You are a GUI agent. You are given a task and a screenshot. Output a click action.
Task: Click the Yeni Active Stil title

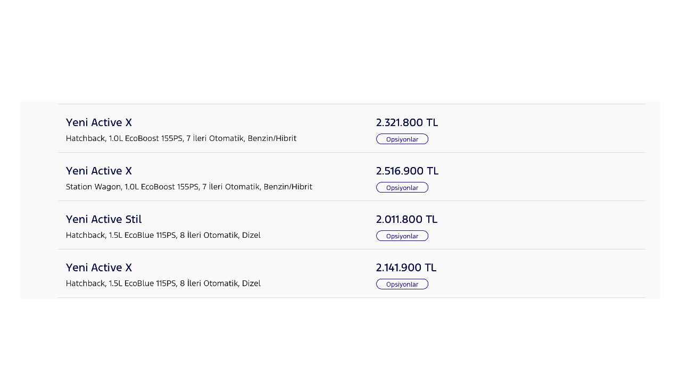point(104,219)
